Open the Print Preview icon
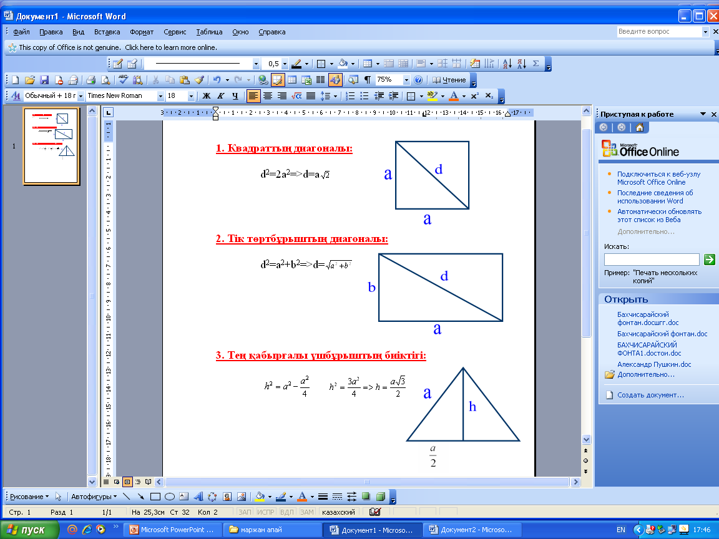 tap(105, 80)
